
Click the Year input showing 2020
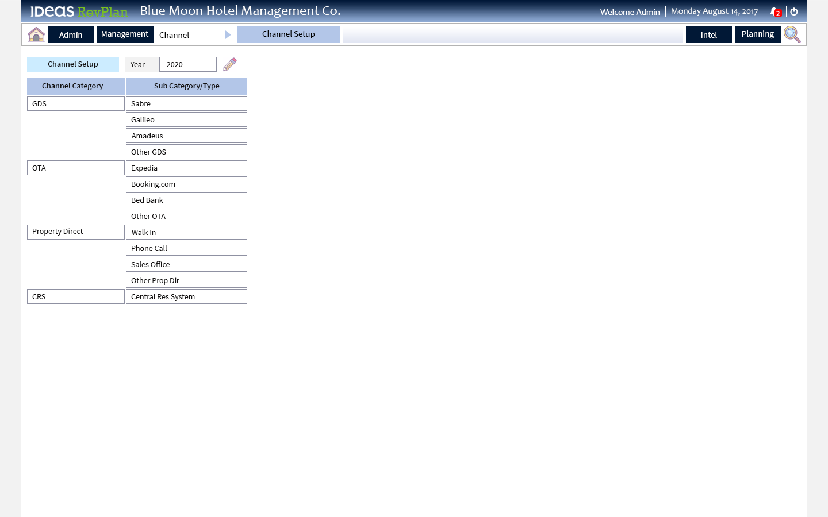click(187, 64)
